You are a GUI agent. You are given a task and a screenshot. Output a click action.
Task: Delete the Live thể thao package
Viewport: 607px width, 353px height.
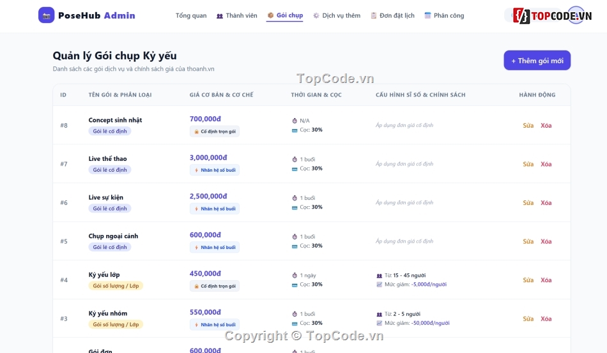(546, 164)
